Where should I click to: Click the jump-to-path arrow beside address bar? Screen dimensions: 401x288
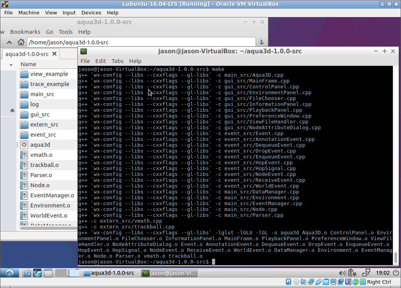point(262,42)
